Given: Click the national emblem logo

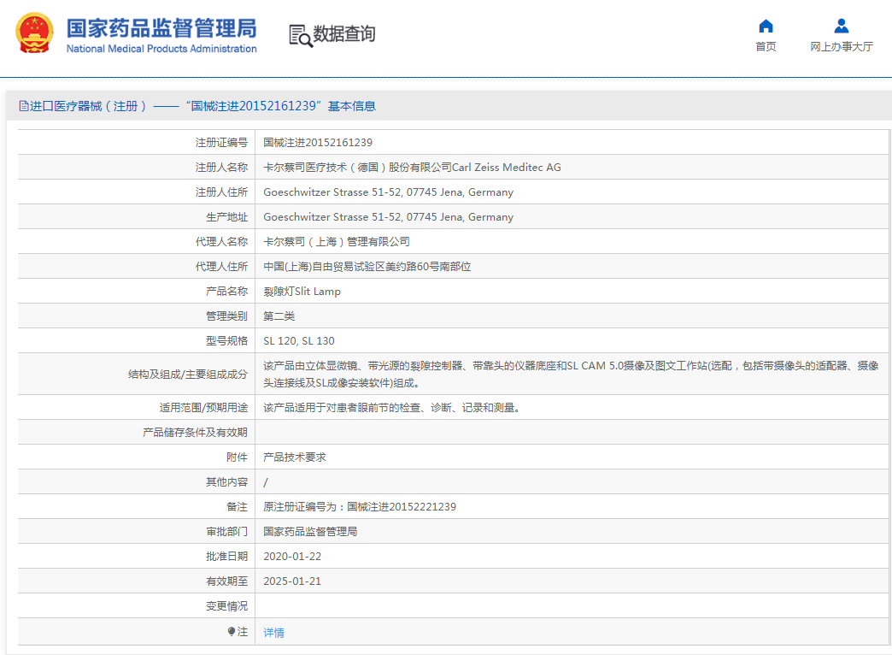Looking at the screenshot, I should [x=34, y=33].
